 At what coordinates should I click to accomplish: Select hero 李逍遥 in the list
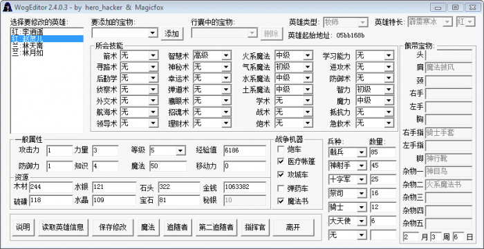pos(47,32)
